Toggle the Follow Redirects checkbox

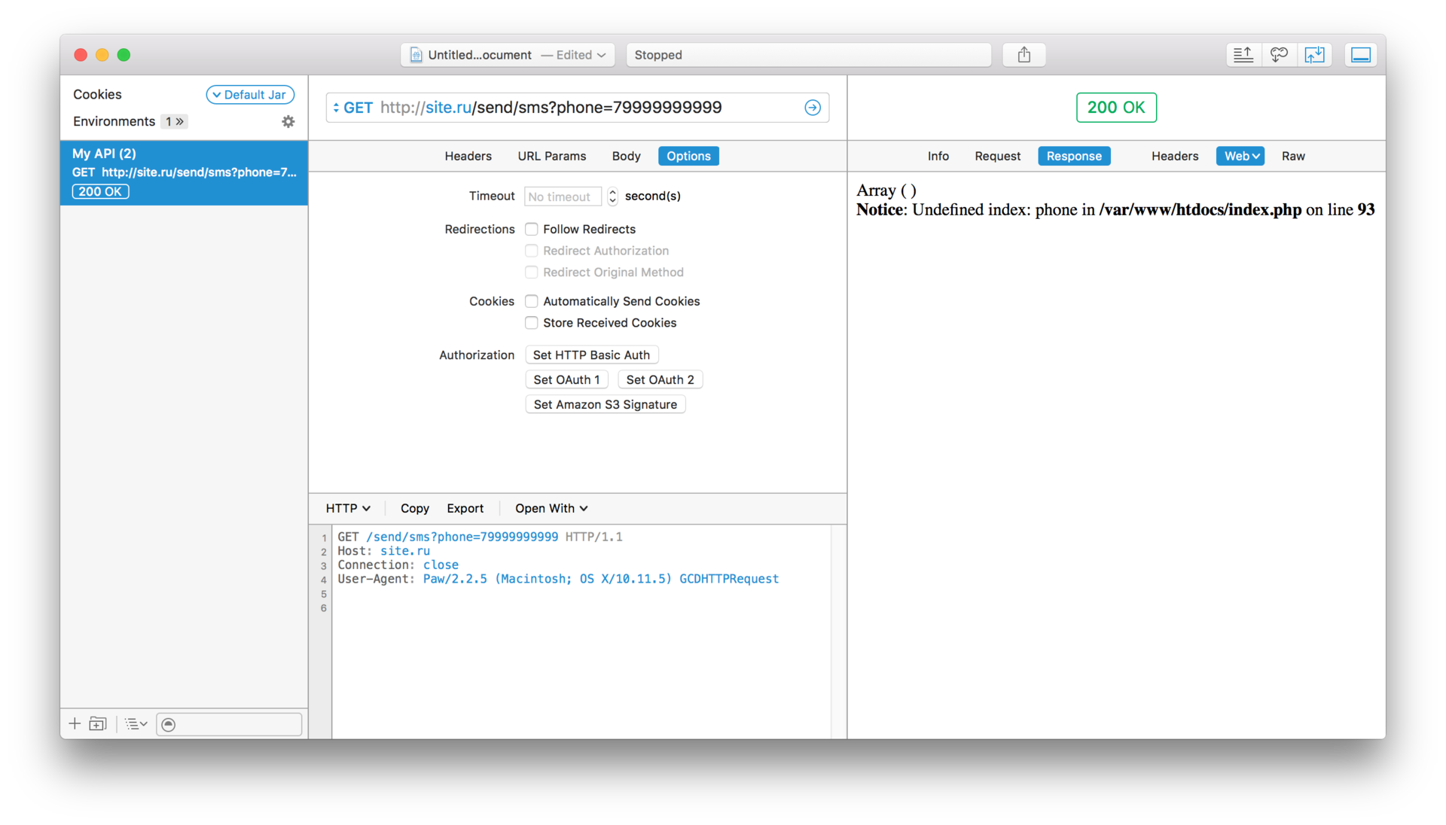[531, 228]
